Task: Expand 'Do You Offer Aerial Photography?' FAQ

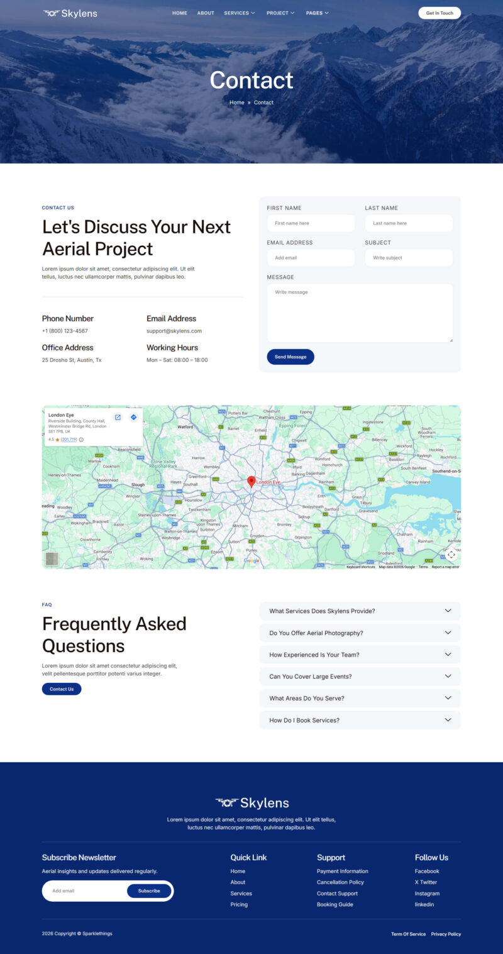Action: pyautogui.click(x=360, y=633)
